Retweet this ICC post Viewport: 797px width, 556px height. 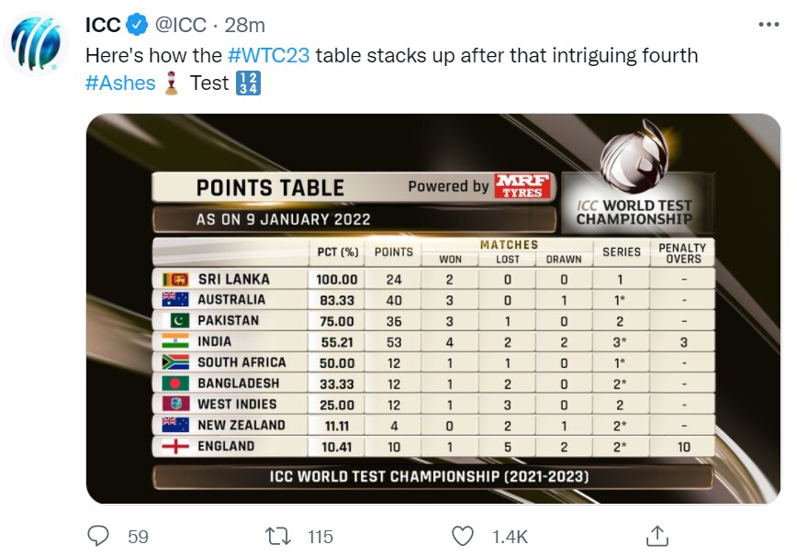click(x=278, y=536)
